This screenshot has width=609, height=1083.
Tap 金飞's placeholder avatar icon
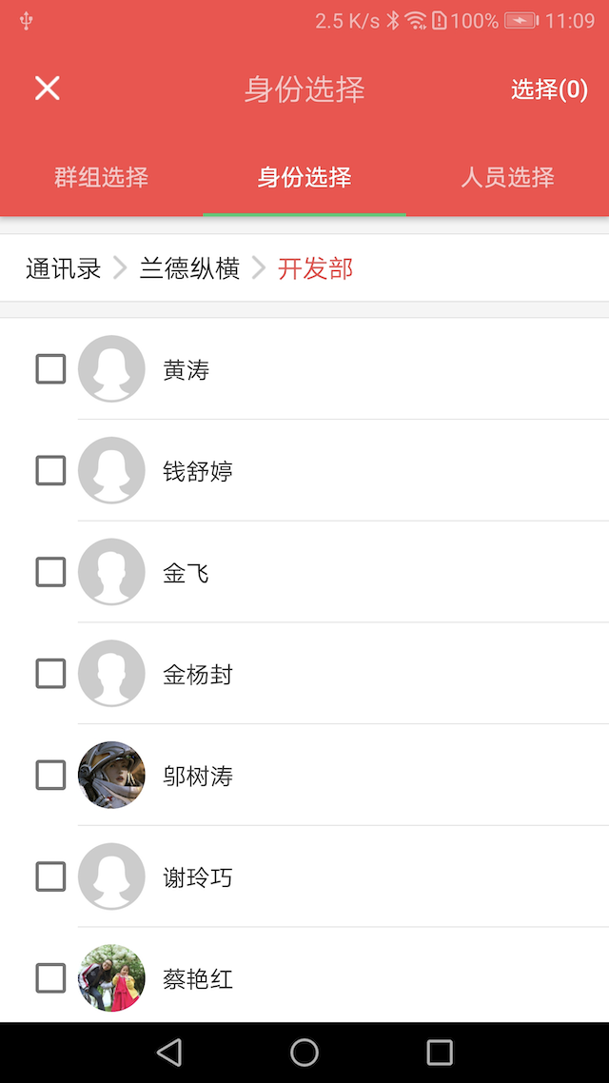pos(111,572)
